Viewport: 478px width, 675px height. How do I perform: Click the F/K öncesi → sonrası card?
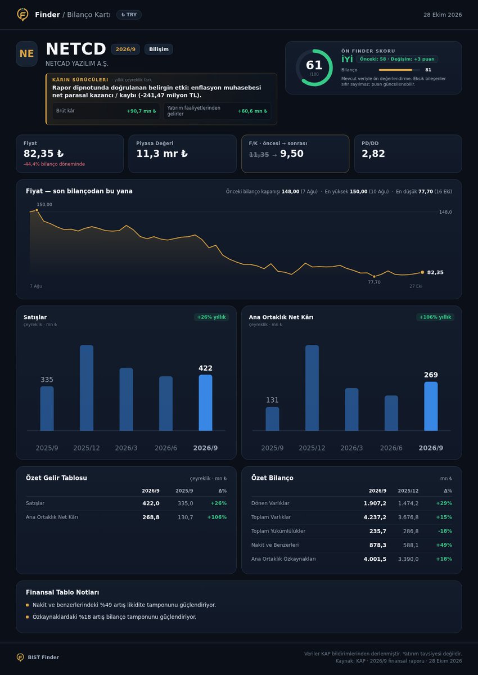[295, 154]
